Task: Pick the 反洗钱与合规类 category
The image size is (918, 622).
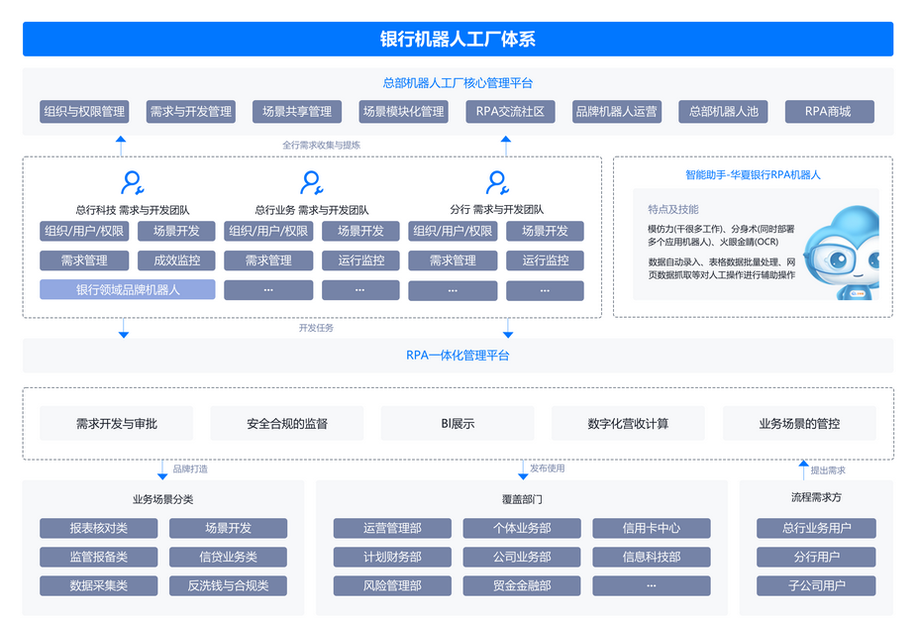Action: (x=228, y=585)
